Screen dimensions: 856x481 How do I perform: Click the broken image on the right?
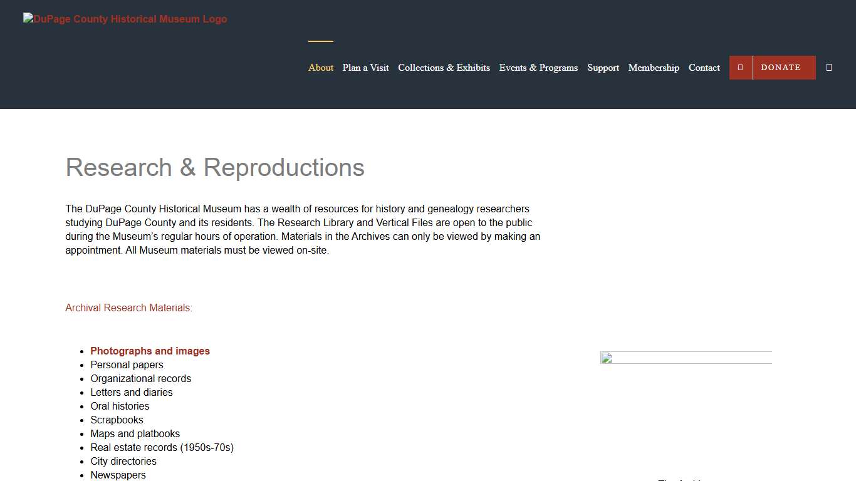click(686, 358)
